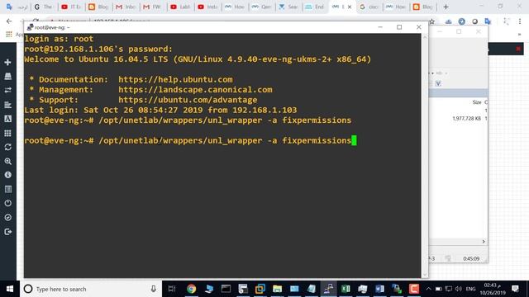
Task: Switch to the Google 'cisc' tab
Action: click(369, 7)
